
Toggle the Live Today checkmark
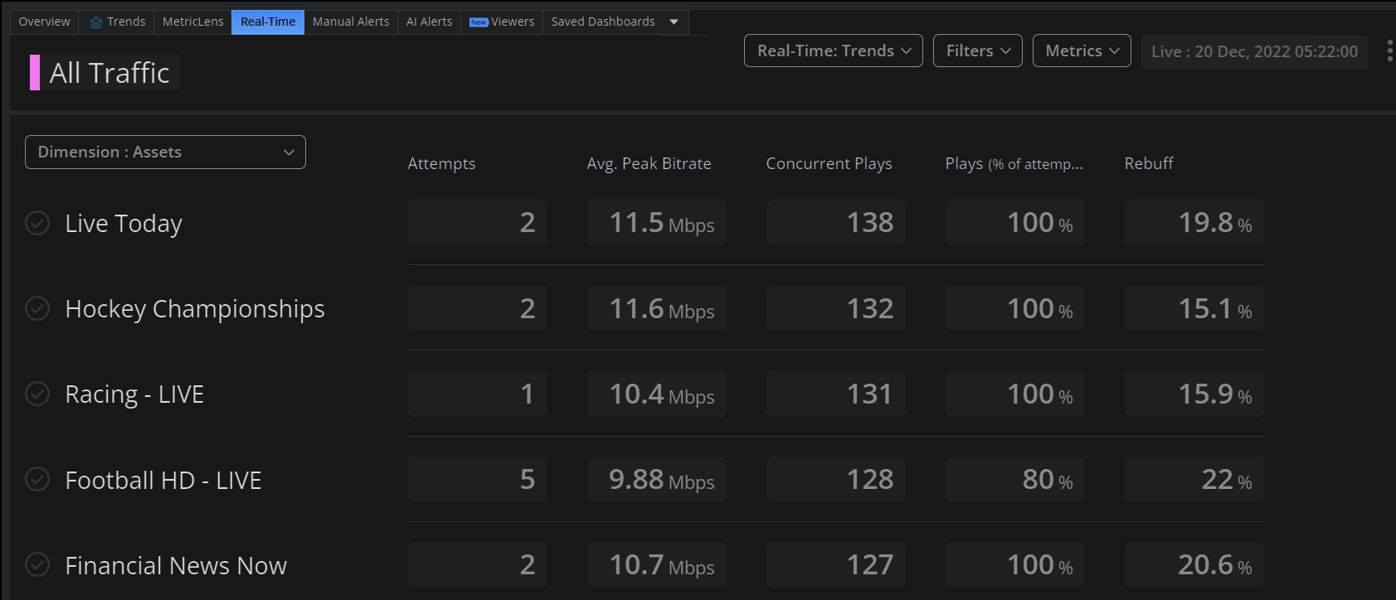click(37, 224)
